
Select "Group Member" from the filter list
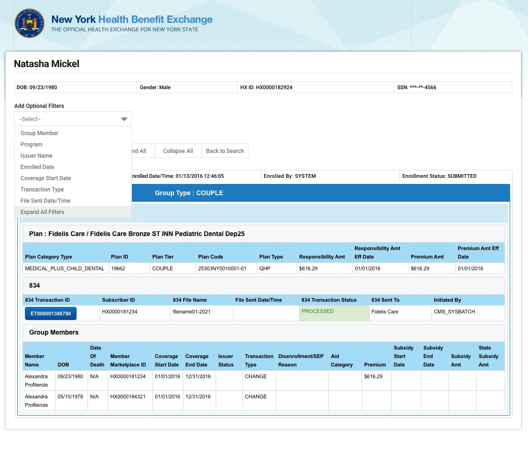coord(39,133)
